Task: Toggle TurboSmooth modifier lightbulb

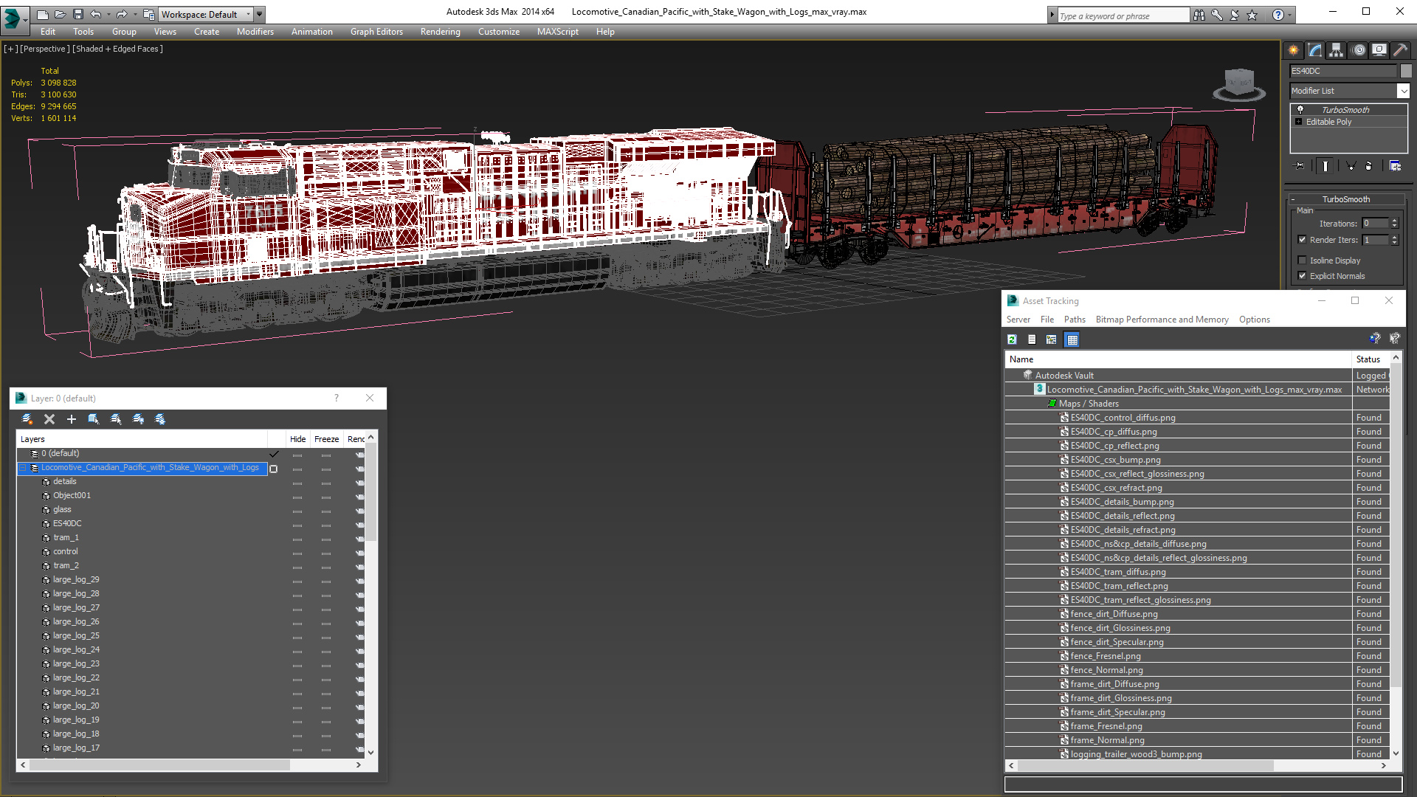Action: coord(1300,110)
